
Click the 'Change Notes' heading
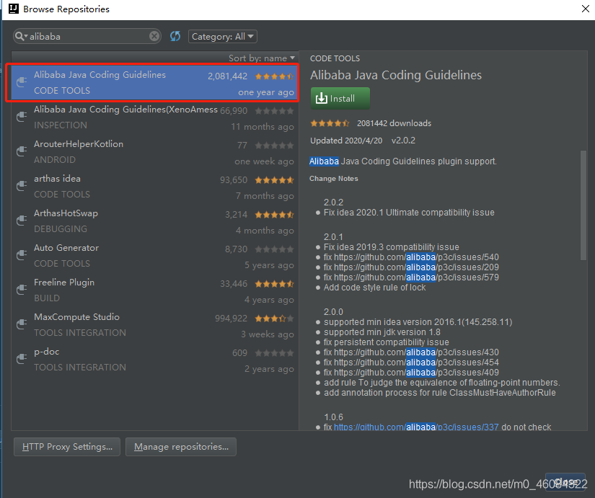click(x=333, y=179)
